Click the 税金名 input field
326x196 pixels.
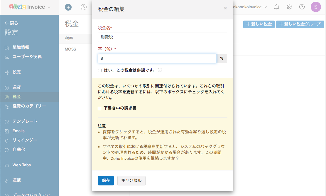coord(162,37)
